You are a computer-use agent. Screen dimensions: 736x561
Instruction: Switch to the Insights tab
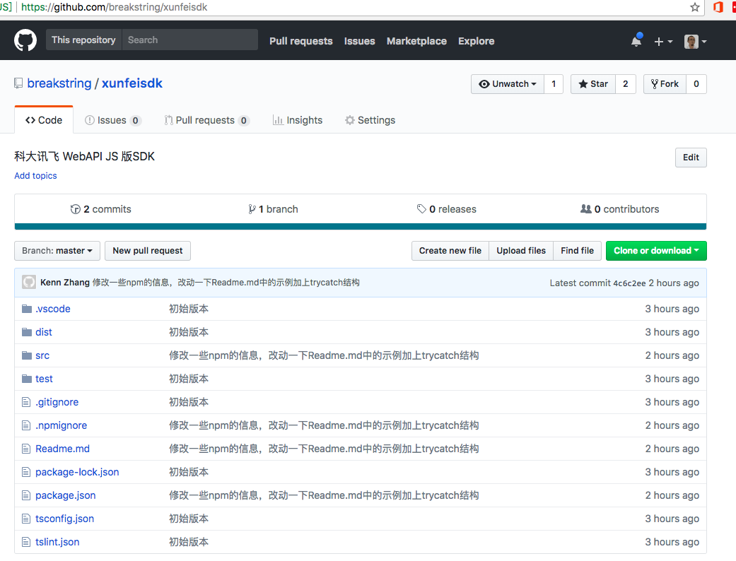tap(298, 120)
